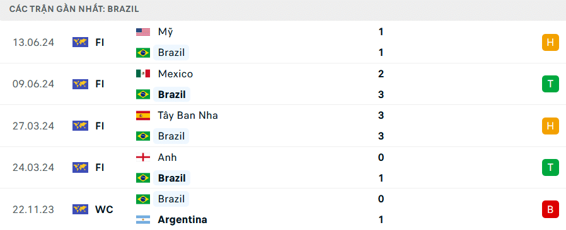Open the Argentina team link
Viewport: 566px width, 230px height.
[x=182, y=219]
